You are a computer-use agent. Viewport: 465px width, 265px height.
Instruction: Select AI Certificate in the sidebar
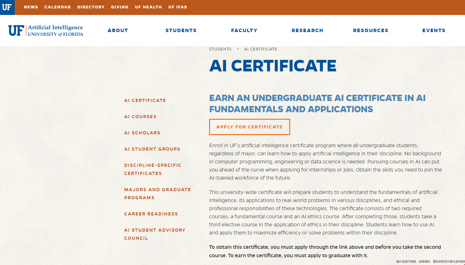click(145, 100)
